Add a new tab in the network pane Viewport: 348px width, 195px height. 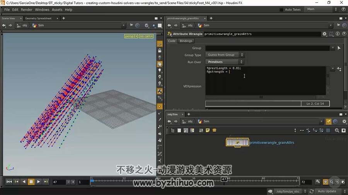(x=189, y=114)
